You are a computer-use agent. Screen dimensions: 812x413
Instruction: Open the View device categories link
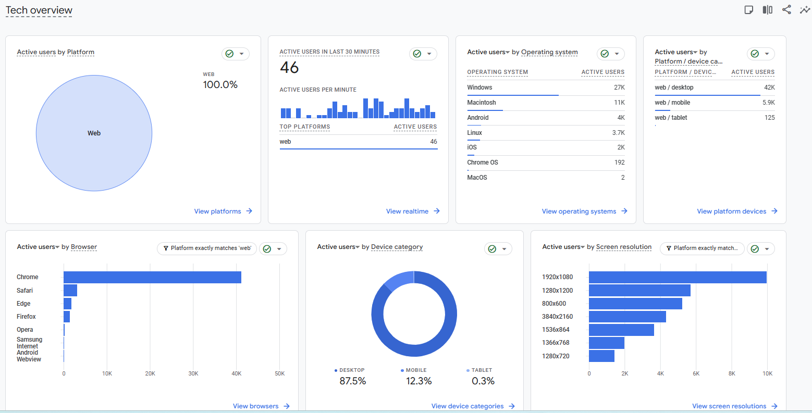click(467, 406)
